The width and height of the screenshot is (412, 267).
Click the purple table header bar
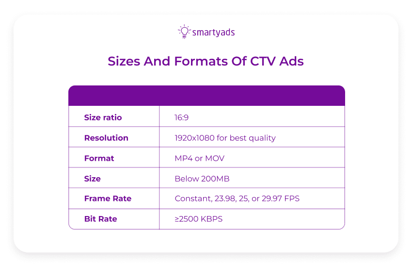(x=206, y=96)
